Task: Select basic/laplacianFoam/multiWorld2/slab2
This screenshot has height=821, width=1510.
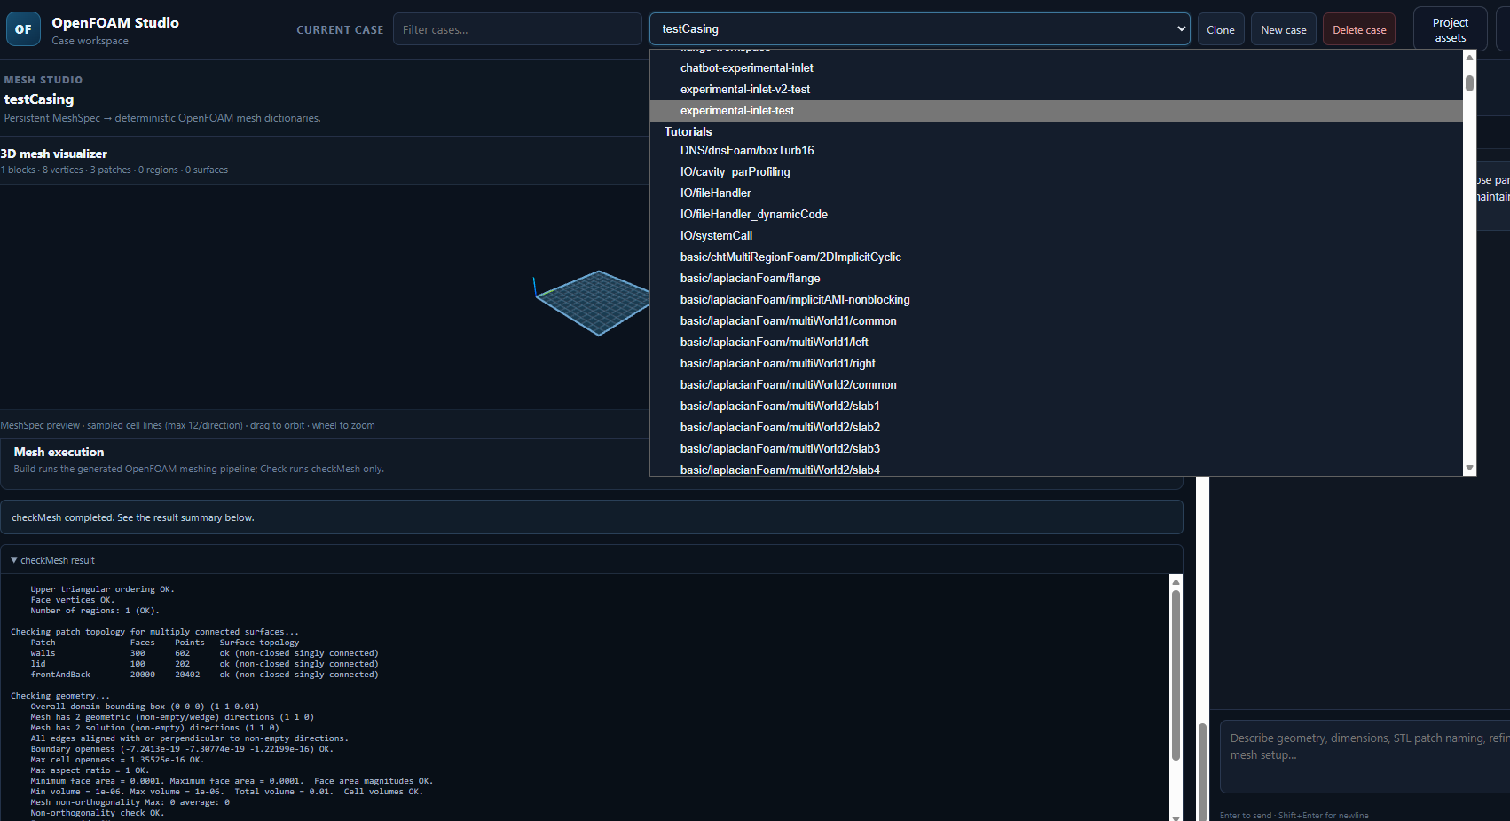Action: pyautogui.click(x=1056, y=428)
